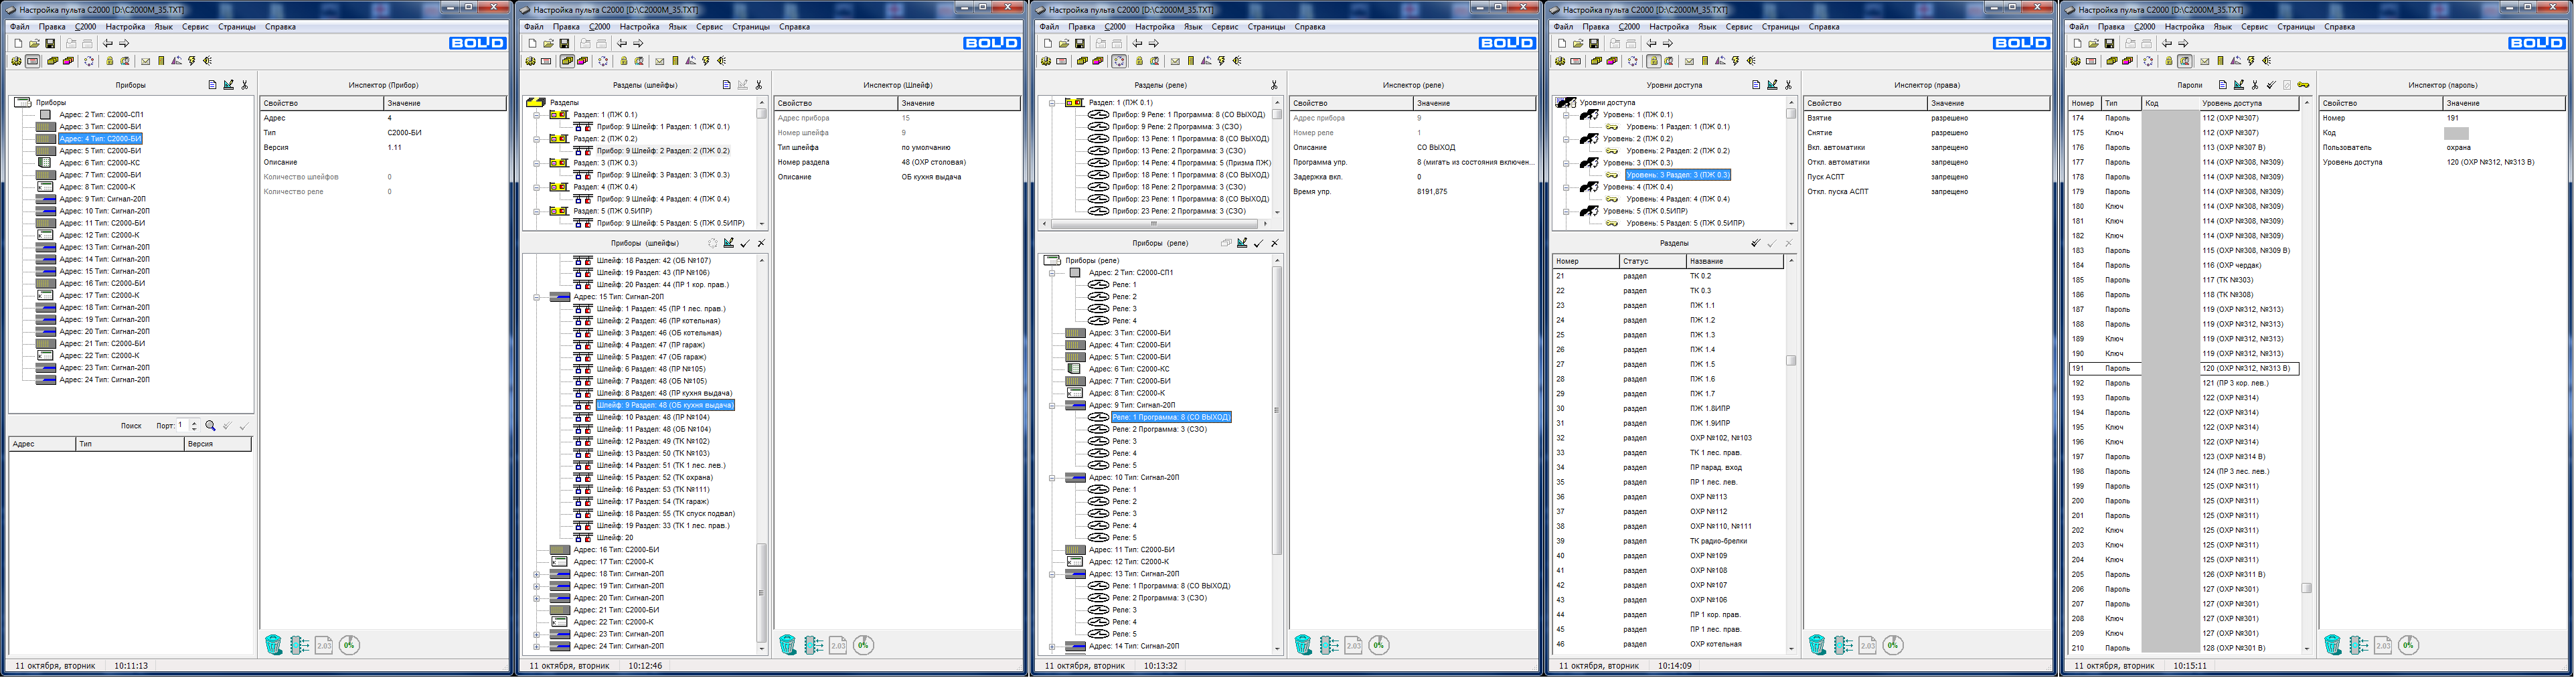Screen dimensions: 2576x680
Task: Increase the Порт value with the up arrow
Action: point(194,423)
